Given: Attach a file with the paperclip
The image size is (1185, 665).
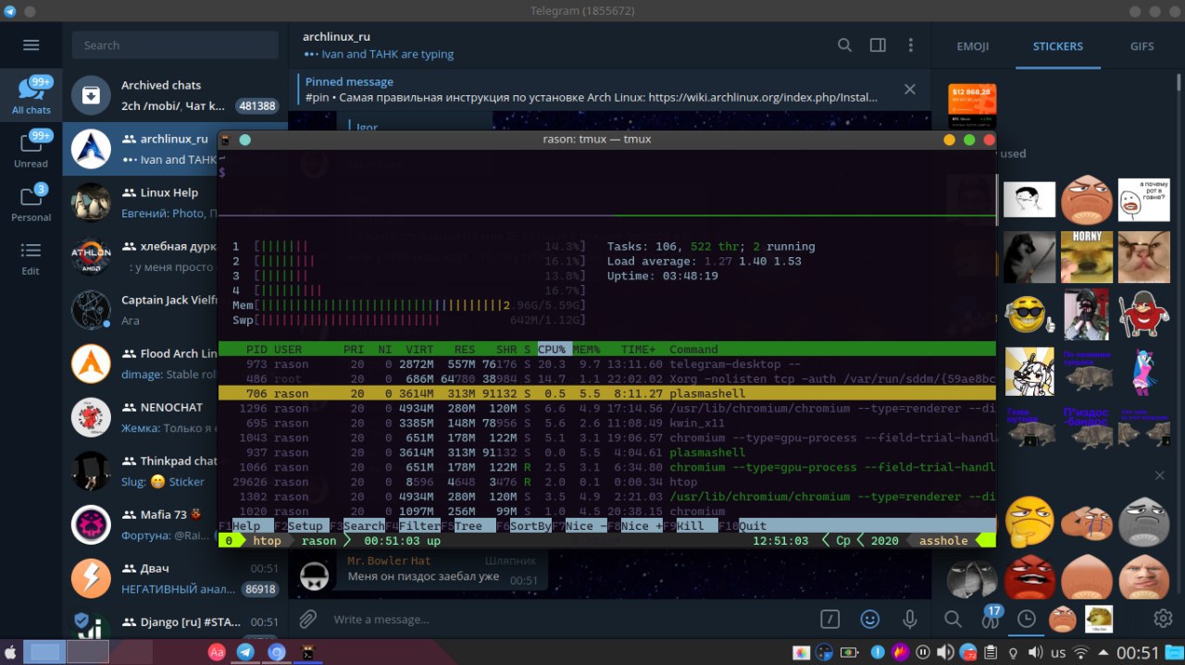Looking at the screenshot, I should coord(308,619).
